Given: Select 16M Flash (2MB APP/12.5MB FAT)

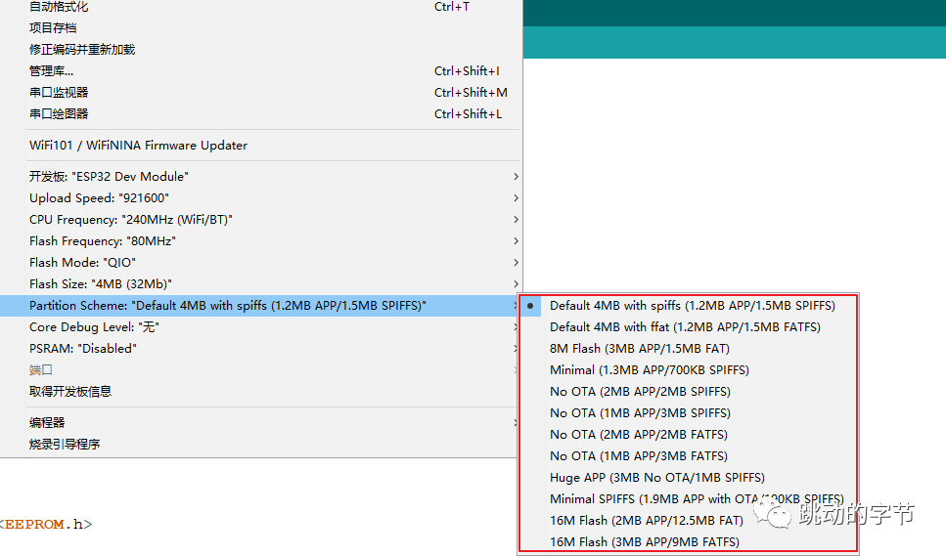Looking at the screenshot, I should [x=689, y=521].
